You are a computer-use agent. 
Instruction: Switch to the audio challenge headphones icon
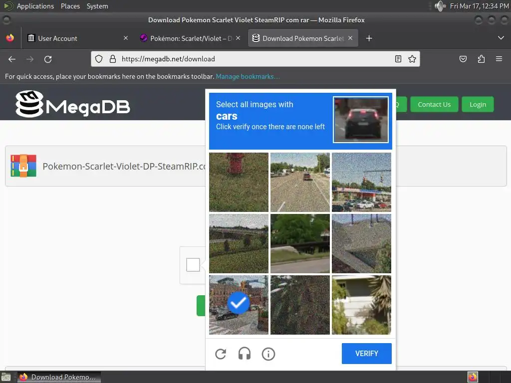[x=245, y=354]
